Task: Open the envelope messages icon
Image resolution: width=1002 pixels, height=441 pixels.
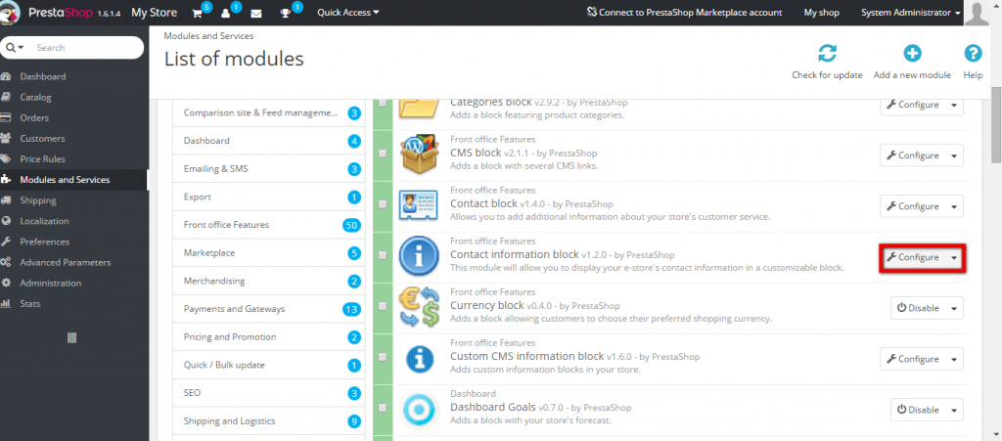Action: click(255, 13)
